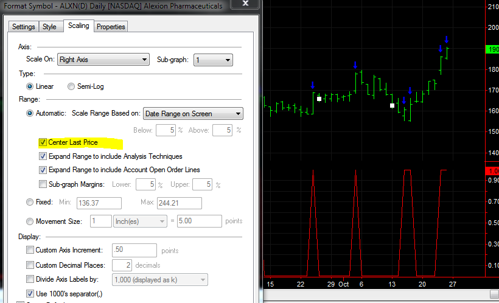Select the Movement Size option
499x303 pixels.
[30, 221]
